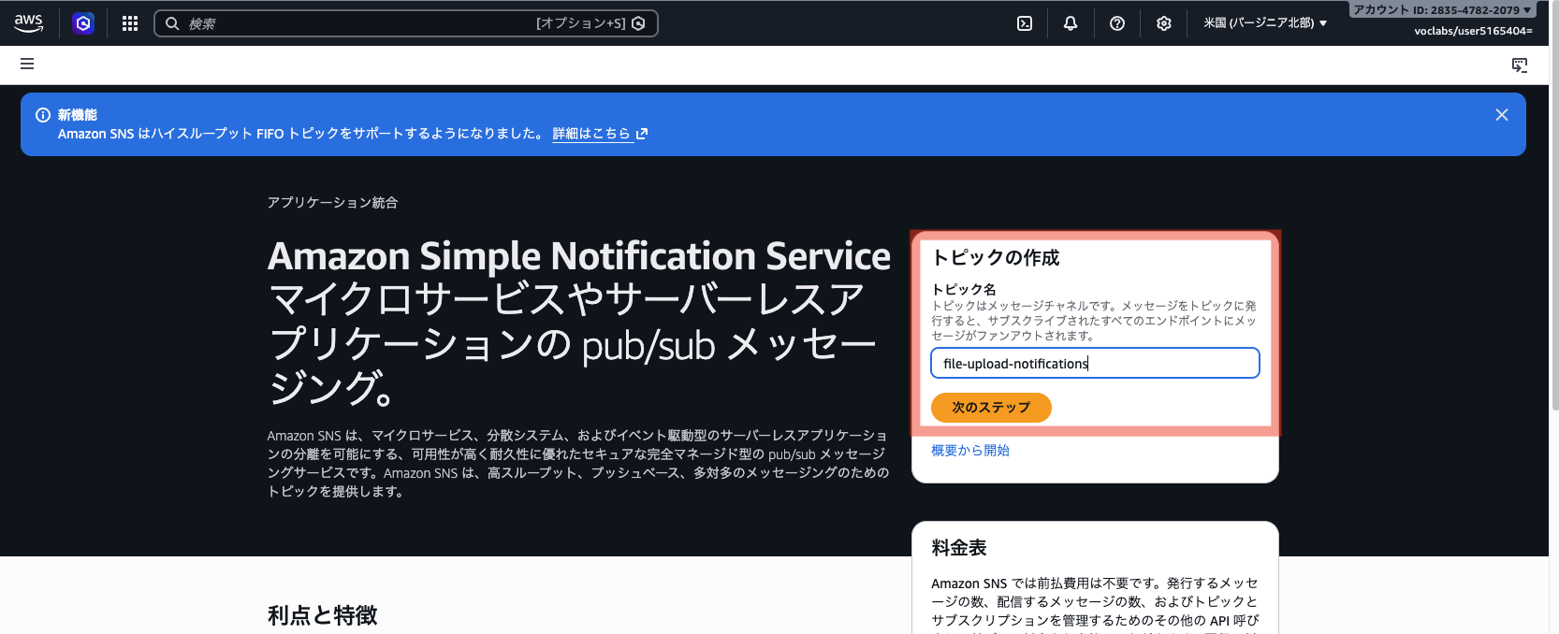
Task: Open the services grid menu icon
Action: (x=130, y=23)
